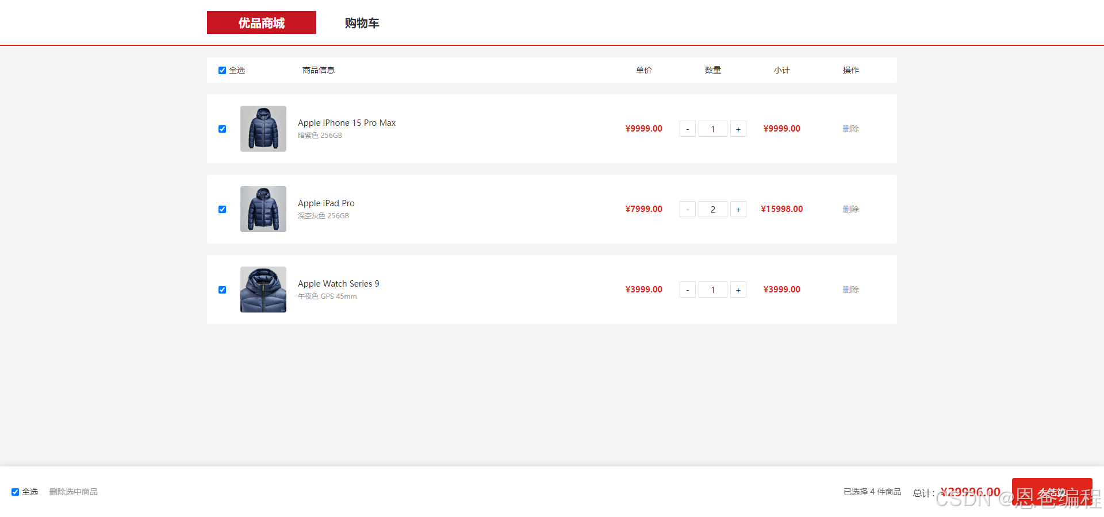Uncheck the Apple iPad Pro checkbox
Image resolution: width=1104 pixels, height=517 pixels.
coord(222,209)
